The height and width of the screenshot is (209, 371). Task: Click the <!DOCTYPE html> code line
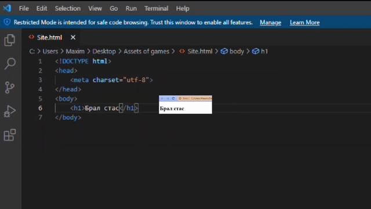click(x=83, y=62)
